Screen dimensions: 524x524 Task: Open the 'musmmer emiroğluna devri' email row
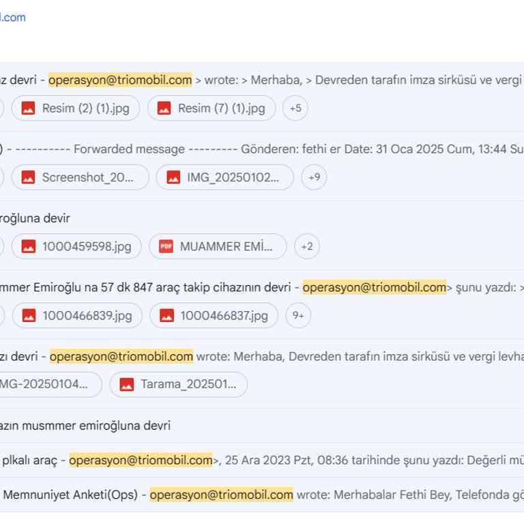point(89,426)
